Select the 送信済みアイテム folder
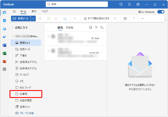 (26, 62)
